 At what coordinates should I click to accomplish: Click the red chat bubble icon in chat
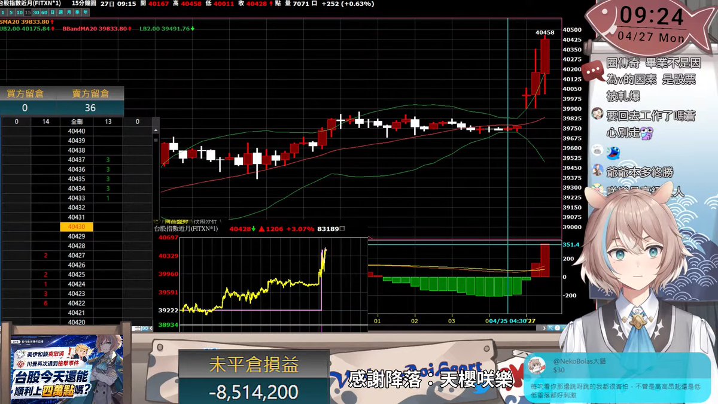pyautogui.click(x=594, y=71)
